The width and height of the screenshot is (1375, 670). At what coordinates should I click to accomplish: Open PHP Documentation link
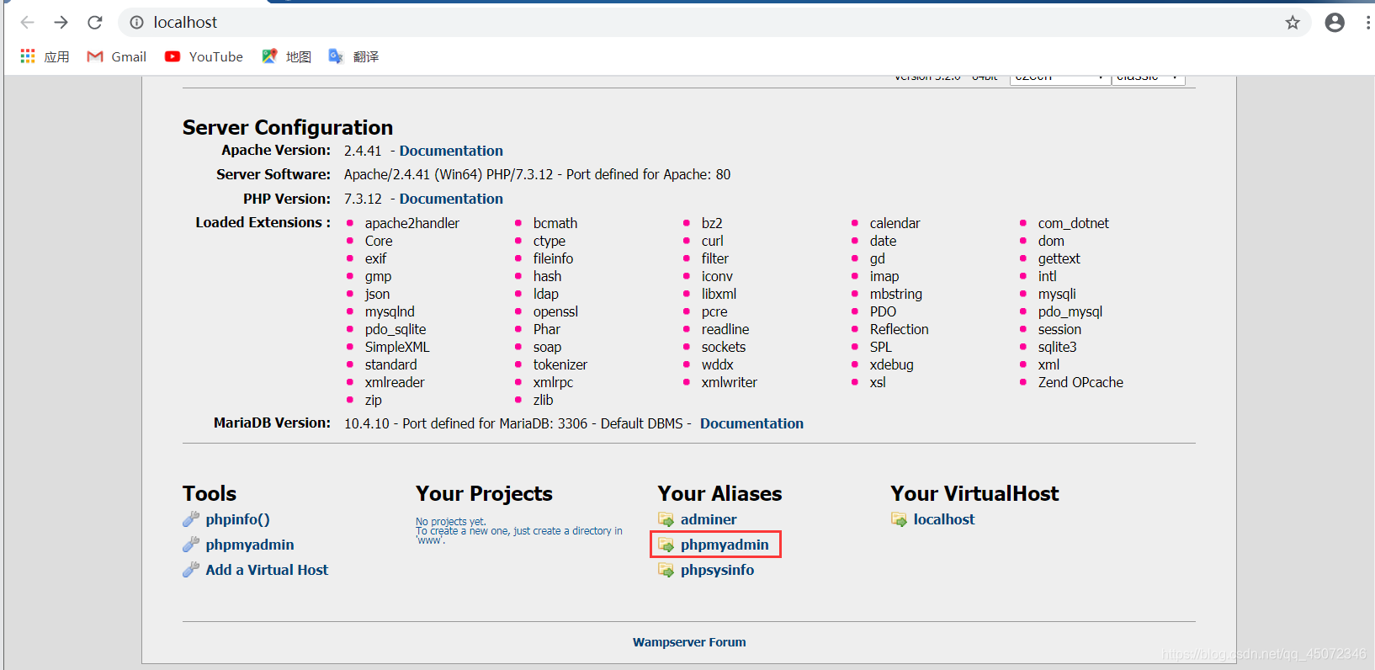pos(451,199)
